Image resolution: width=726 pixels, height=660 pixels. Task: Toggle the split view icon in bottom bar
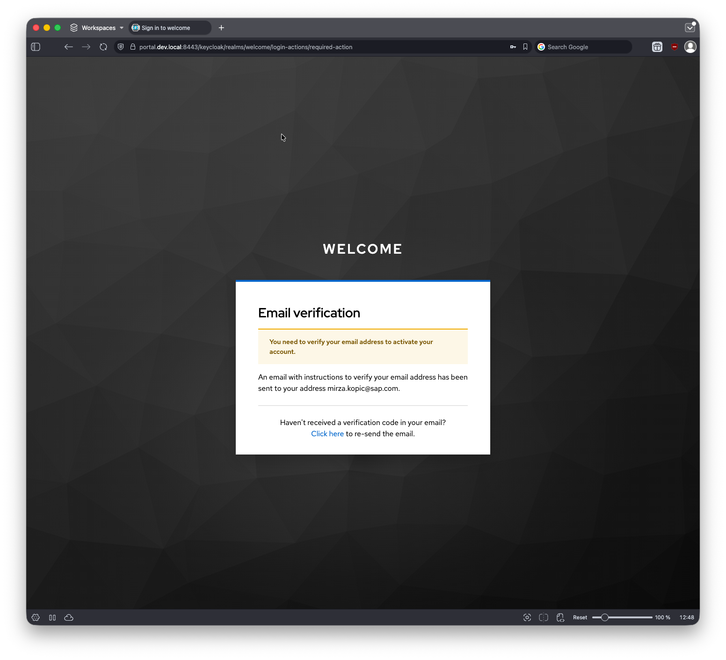(543, 617)
